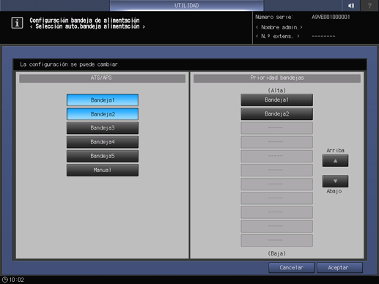Image resolution: width=379 pixels, height=284 pixels.
Task: Enable Manual tray for ATS/APS
Action: pyautogui.click(x=103, y=170)
